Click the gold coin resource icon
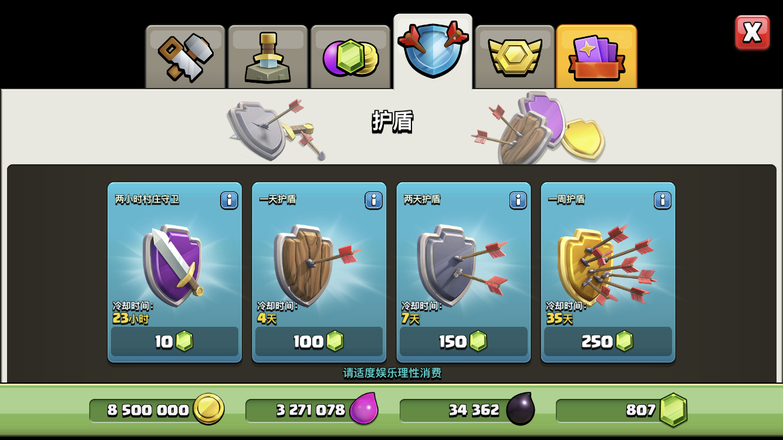This screenshot has width=783, height=440. click(208, 409)
